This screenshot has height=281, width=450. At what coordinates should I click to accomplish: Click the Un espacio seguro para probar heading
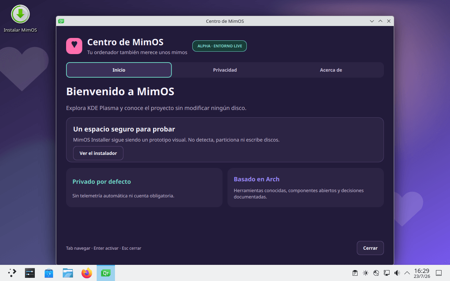tap(124, 129)
